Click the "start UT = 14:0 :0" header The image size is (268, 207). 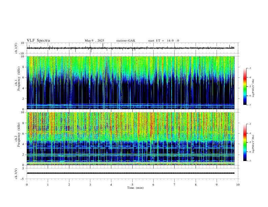[x=163, y=41]
